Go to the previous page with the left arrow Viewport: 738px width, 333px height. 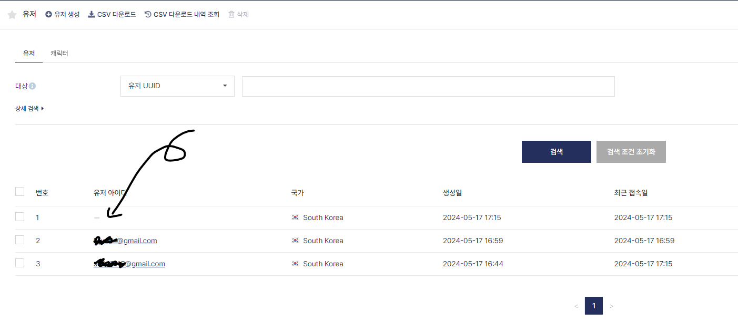pos(576,306)
